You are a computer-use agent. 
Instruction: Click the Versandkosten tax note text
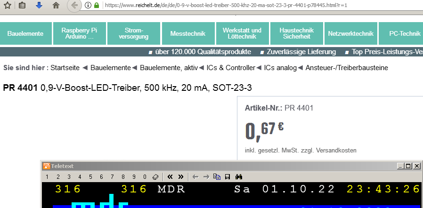[x=301, y=150]
